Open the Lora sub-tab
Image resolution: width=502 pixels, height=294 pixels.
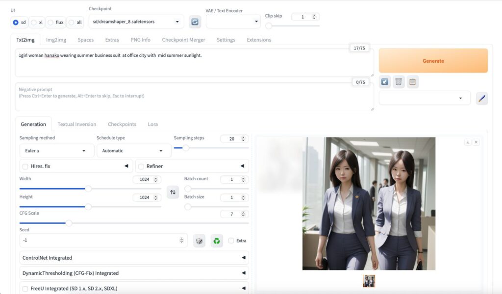pos(153,124)
